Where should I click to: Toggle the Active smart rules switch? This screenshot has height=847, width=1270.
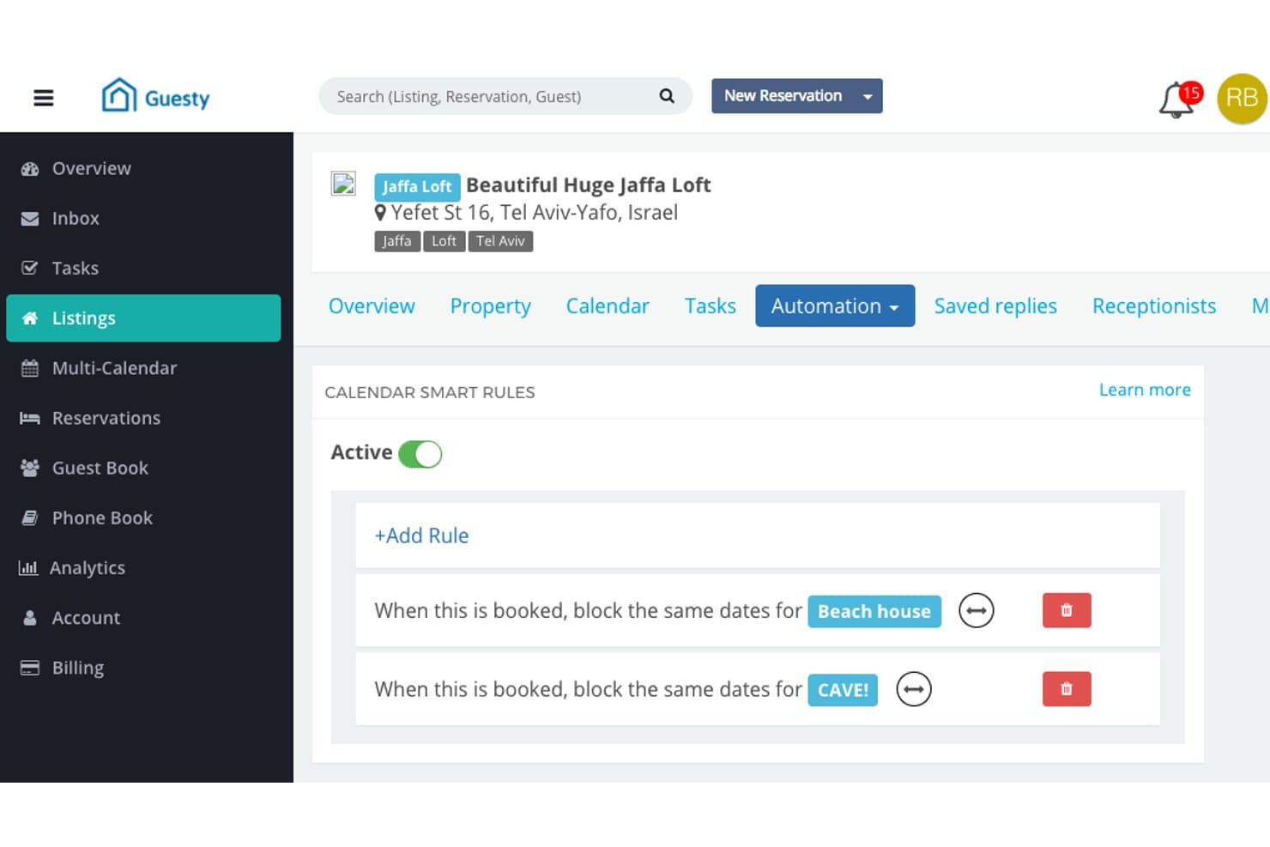(x=420, y=454)
